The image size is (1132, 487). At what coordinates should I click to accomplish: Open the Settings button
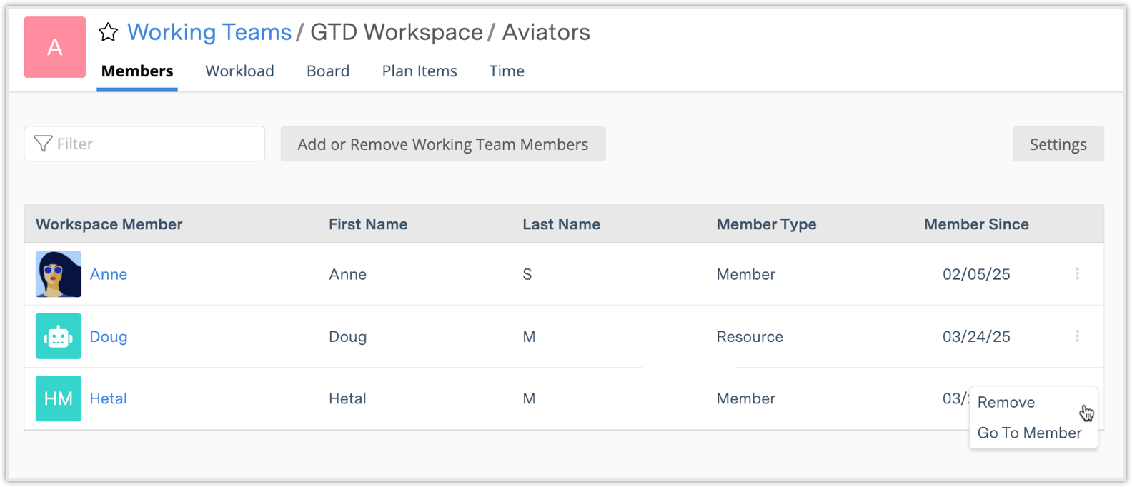[1058, 144]
